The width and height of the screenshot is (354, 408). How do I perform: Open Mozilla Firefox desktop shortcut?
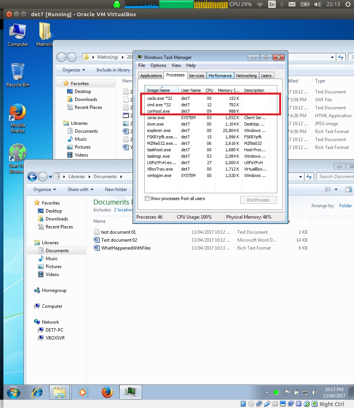pyautogui.click(x=17, y=113)
